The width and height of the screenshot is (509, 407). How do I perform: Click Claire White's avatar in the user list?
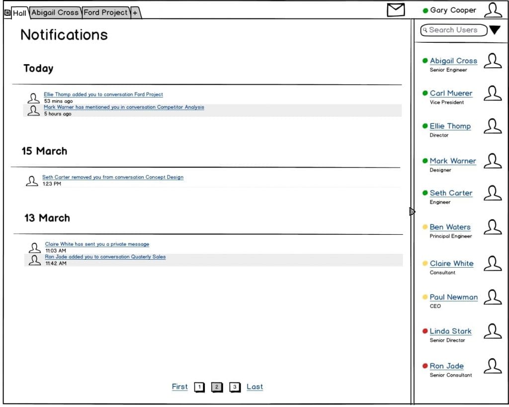(493, 263)
